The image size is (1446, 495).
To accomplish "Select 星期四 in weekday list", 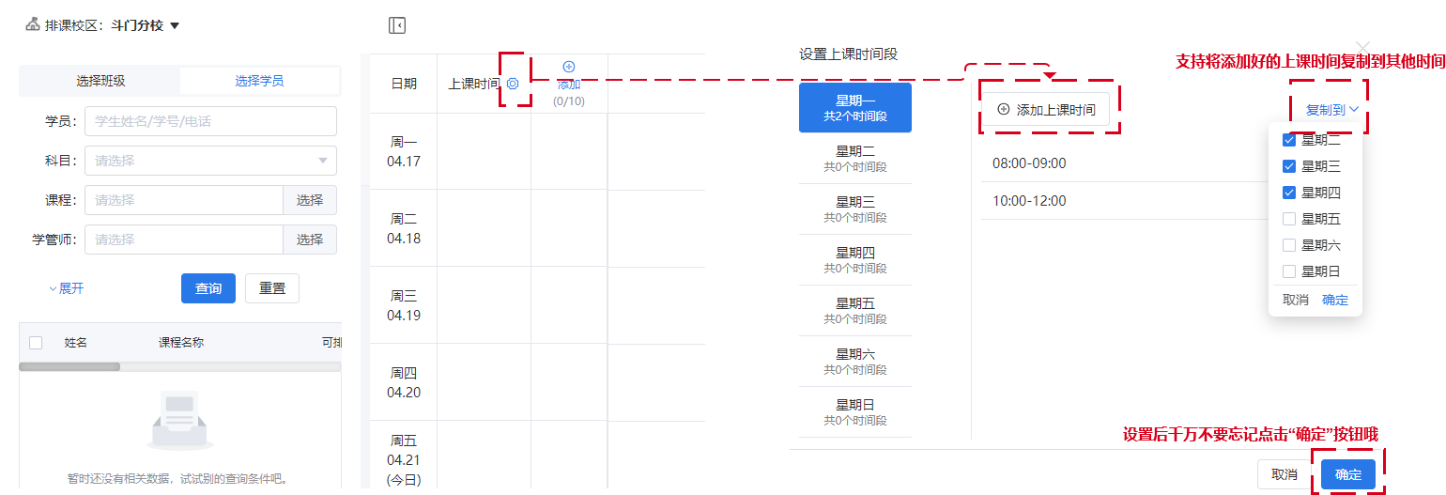I will (855, 259).
